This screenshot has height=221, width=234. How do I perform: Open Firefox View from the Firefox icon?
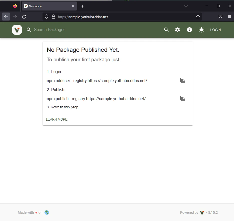click(15, 6)
